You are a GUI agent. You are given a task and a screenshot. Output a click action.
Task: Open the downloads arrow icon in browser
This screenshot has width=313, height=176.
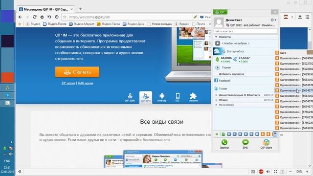[x=300, y=17]
